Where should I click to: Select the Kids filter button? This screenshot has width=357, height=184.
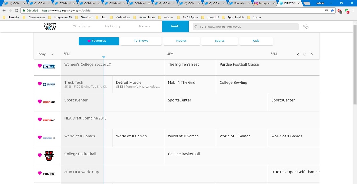pyautogui.click(x=256, y=41)
